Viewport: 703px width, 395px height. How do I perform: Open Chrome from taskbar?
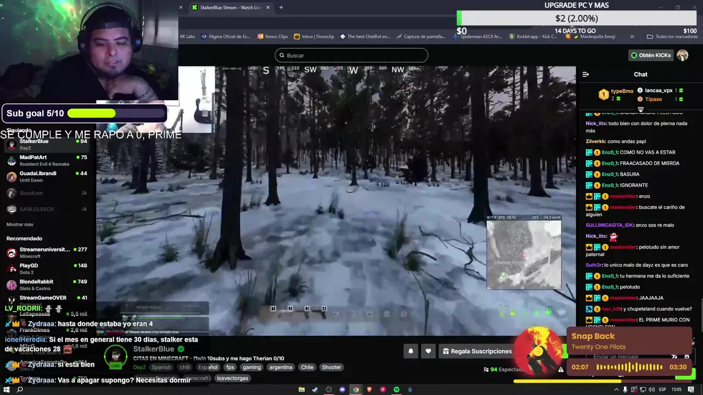point(356,390)
